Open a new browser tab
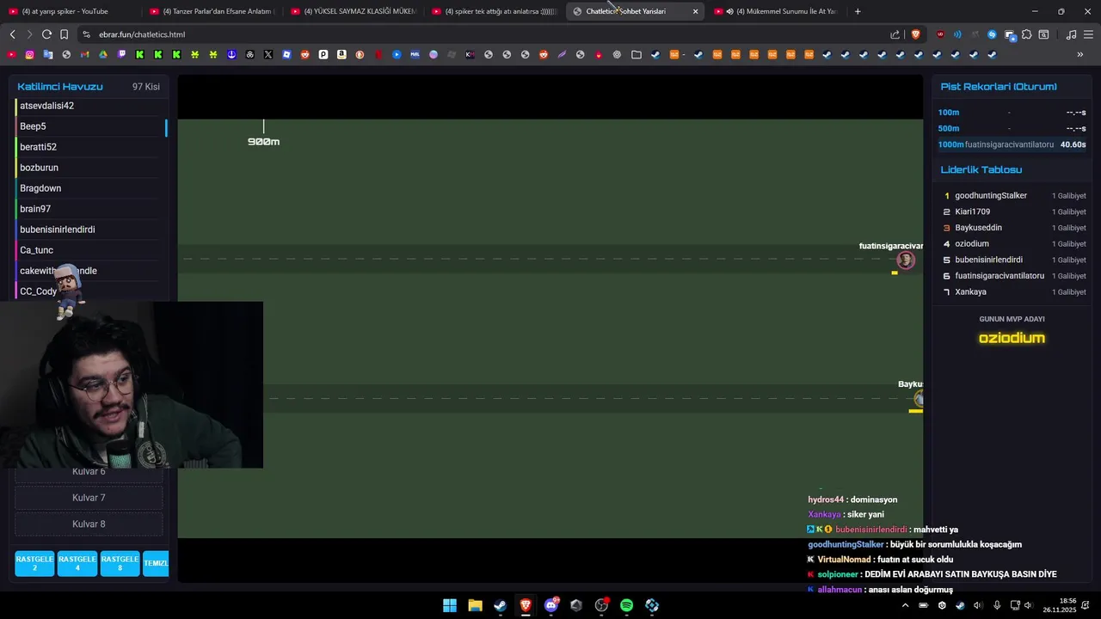 pyautogui.click(x=858, y=11)
